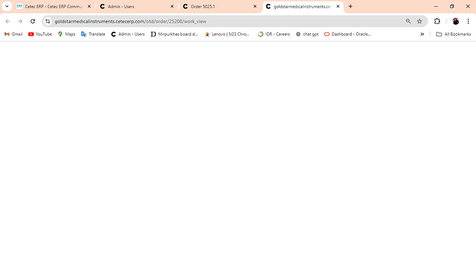Show more bookmarks with the double chevron
The height and width of the screenshot is (253, 476).
[422, 34]
